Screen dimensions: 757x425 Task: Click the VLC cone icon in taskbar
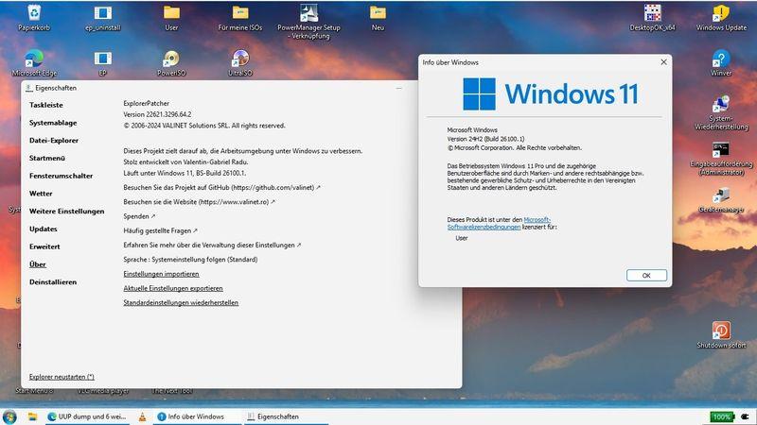pos(142,416)
